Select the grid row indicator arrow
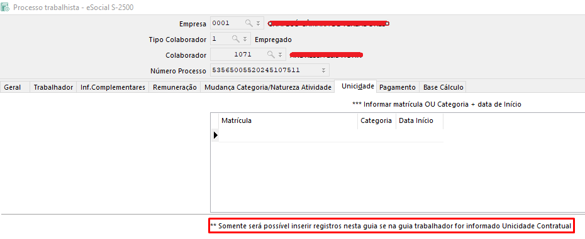Image resolution: width=585 pixels, height=239 pixels. coord(215,135)
